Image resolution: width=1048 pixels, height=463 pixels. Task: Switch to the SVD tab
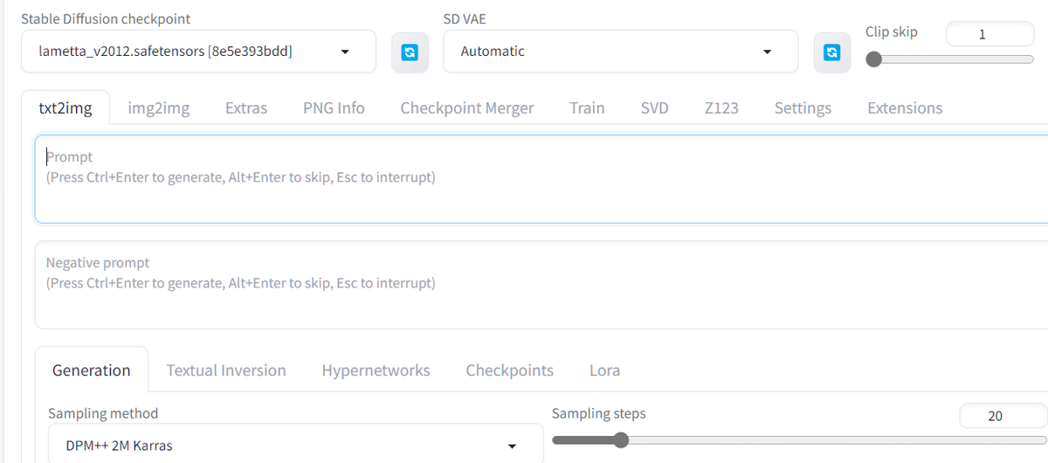654,107
